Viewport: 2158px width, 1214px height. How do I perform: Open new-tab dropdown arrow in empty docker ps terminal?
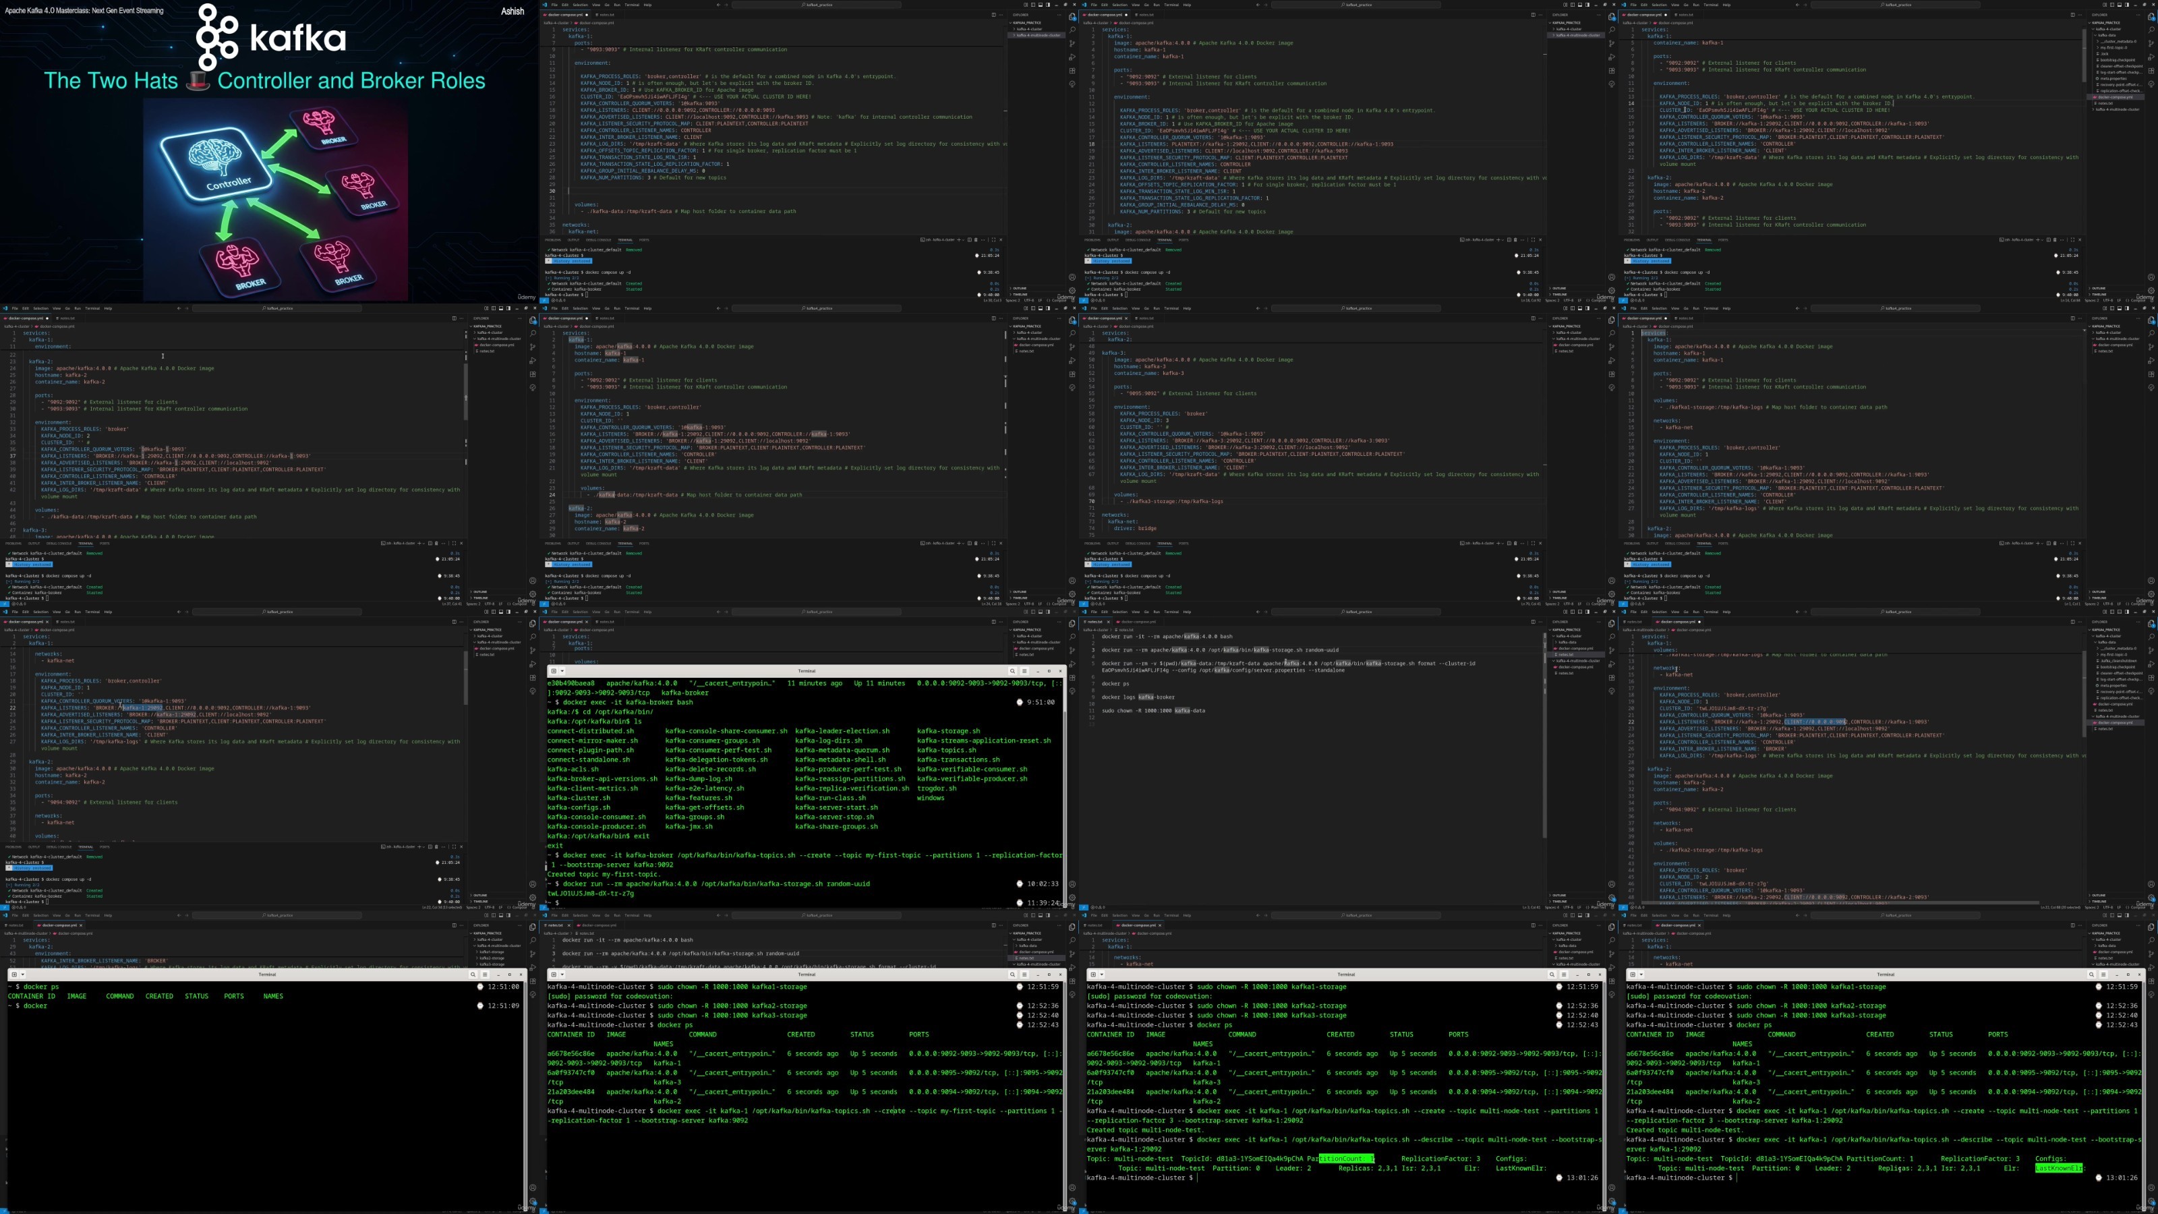[x=23, y=975]
